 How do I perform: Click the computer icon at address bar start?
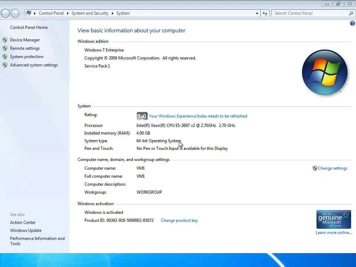coord(29,13)
